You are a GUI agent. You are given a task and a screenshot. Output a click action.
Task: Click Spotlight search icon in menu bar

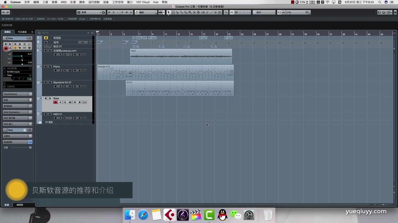(x=380, y=2)
